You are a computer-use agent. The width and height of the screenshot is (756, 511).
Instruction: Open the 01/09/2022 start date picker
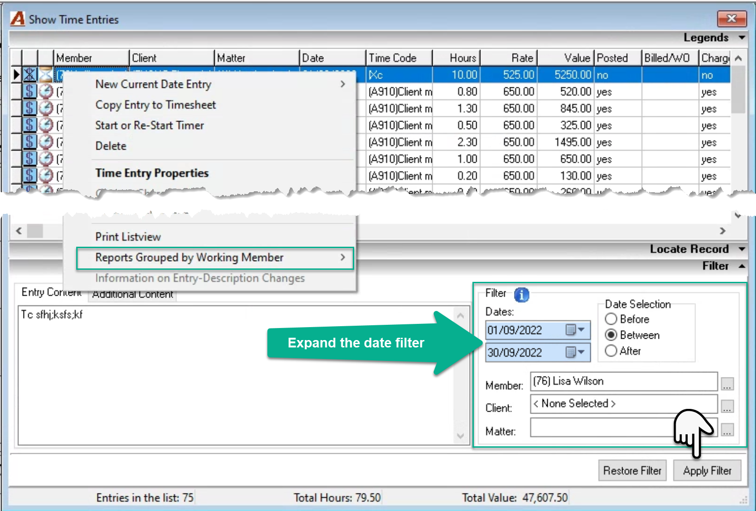pos(575,330)
